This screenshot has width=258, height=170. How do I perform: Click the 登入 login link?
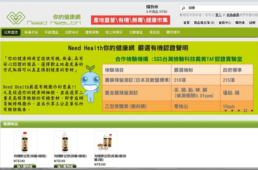[x=218, y=15]
